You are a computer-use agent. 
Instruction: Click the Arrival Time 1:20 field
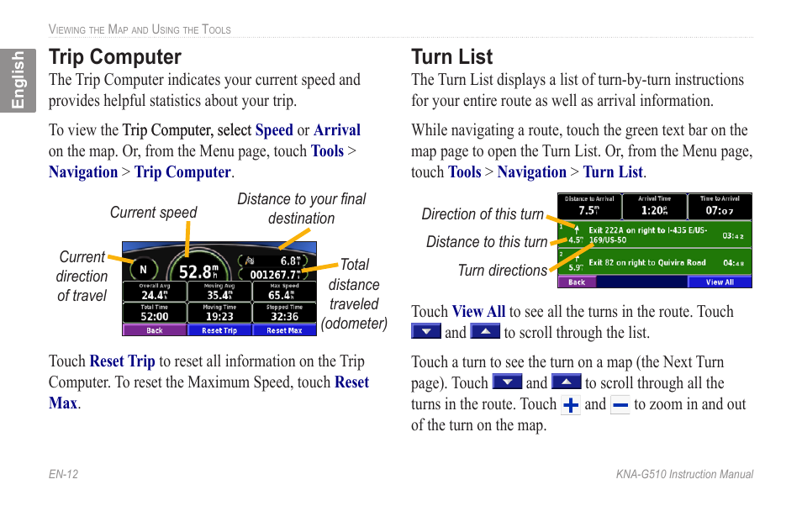tap(654, 206)
